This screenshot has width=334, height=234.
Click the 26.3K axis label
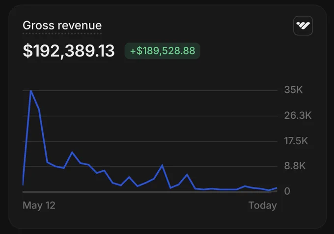click(x=298, y=115)
